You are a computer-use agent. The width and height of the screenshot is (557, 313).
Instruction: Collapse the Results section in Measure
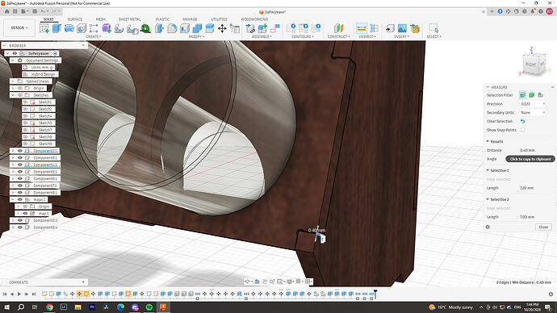(488, 142)
